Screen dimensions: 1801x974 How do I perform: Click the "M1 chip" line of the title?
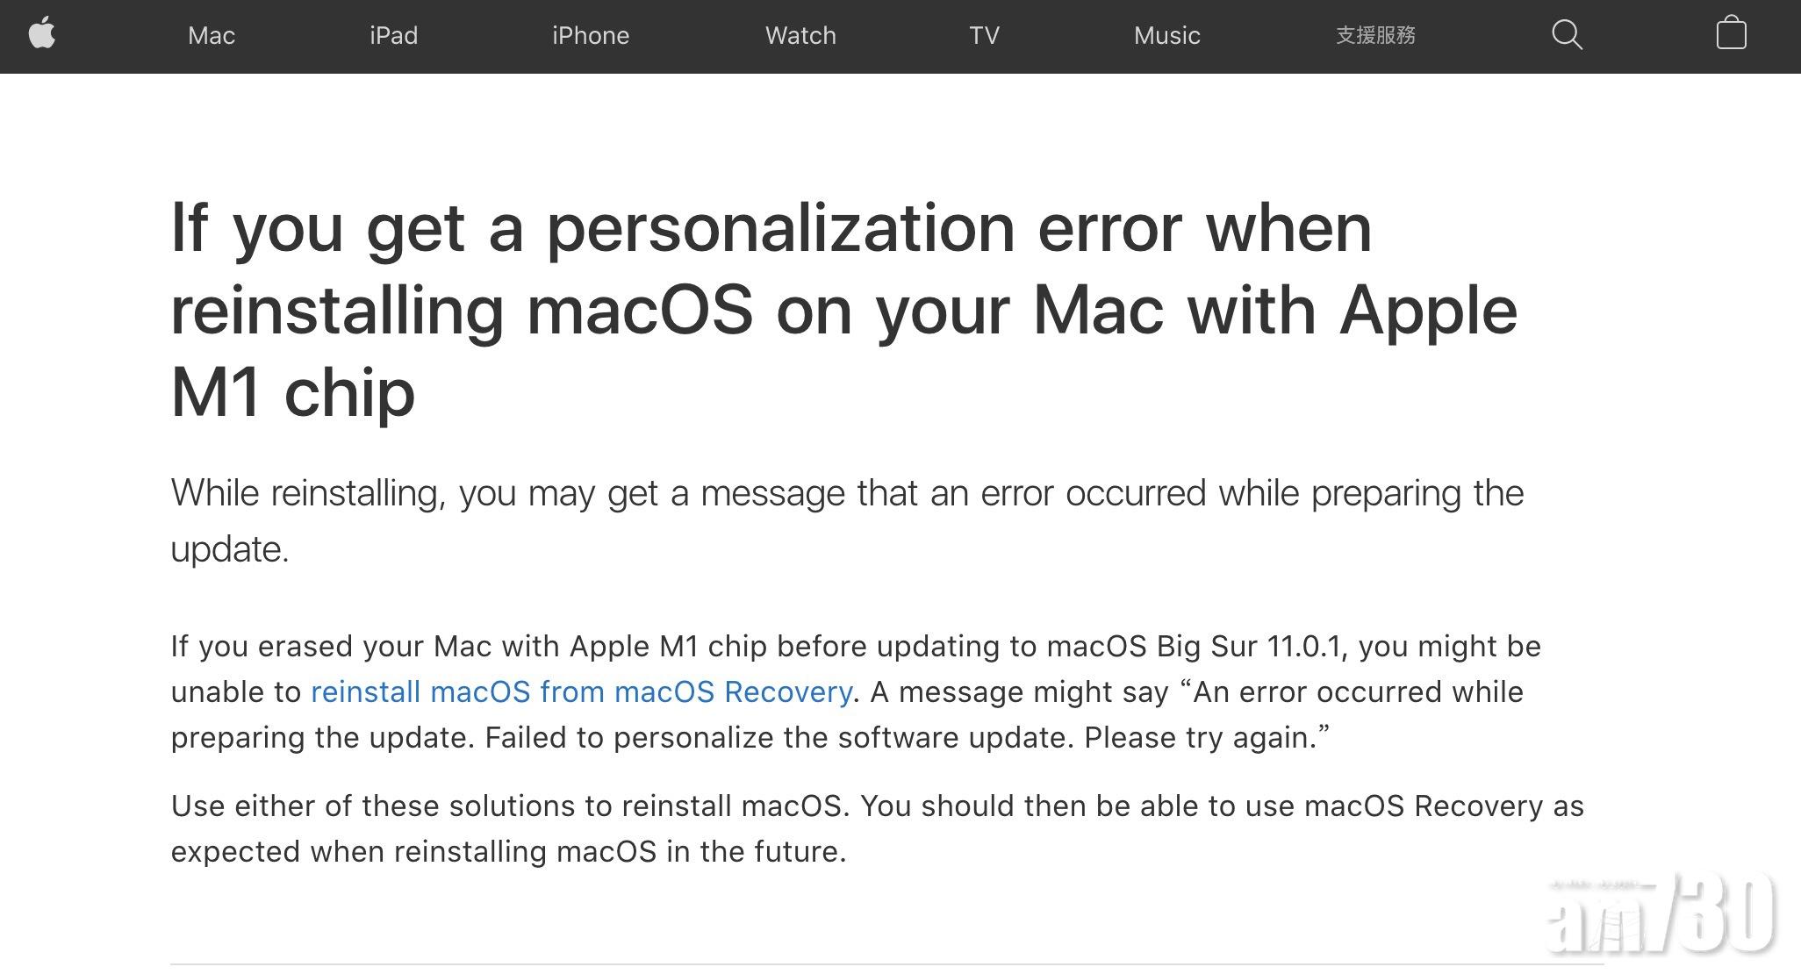[293, 392]
